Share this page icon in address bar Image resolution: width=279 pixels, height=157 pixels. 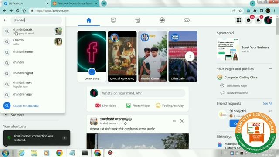click(x=234, y=10)
